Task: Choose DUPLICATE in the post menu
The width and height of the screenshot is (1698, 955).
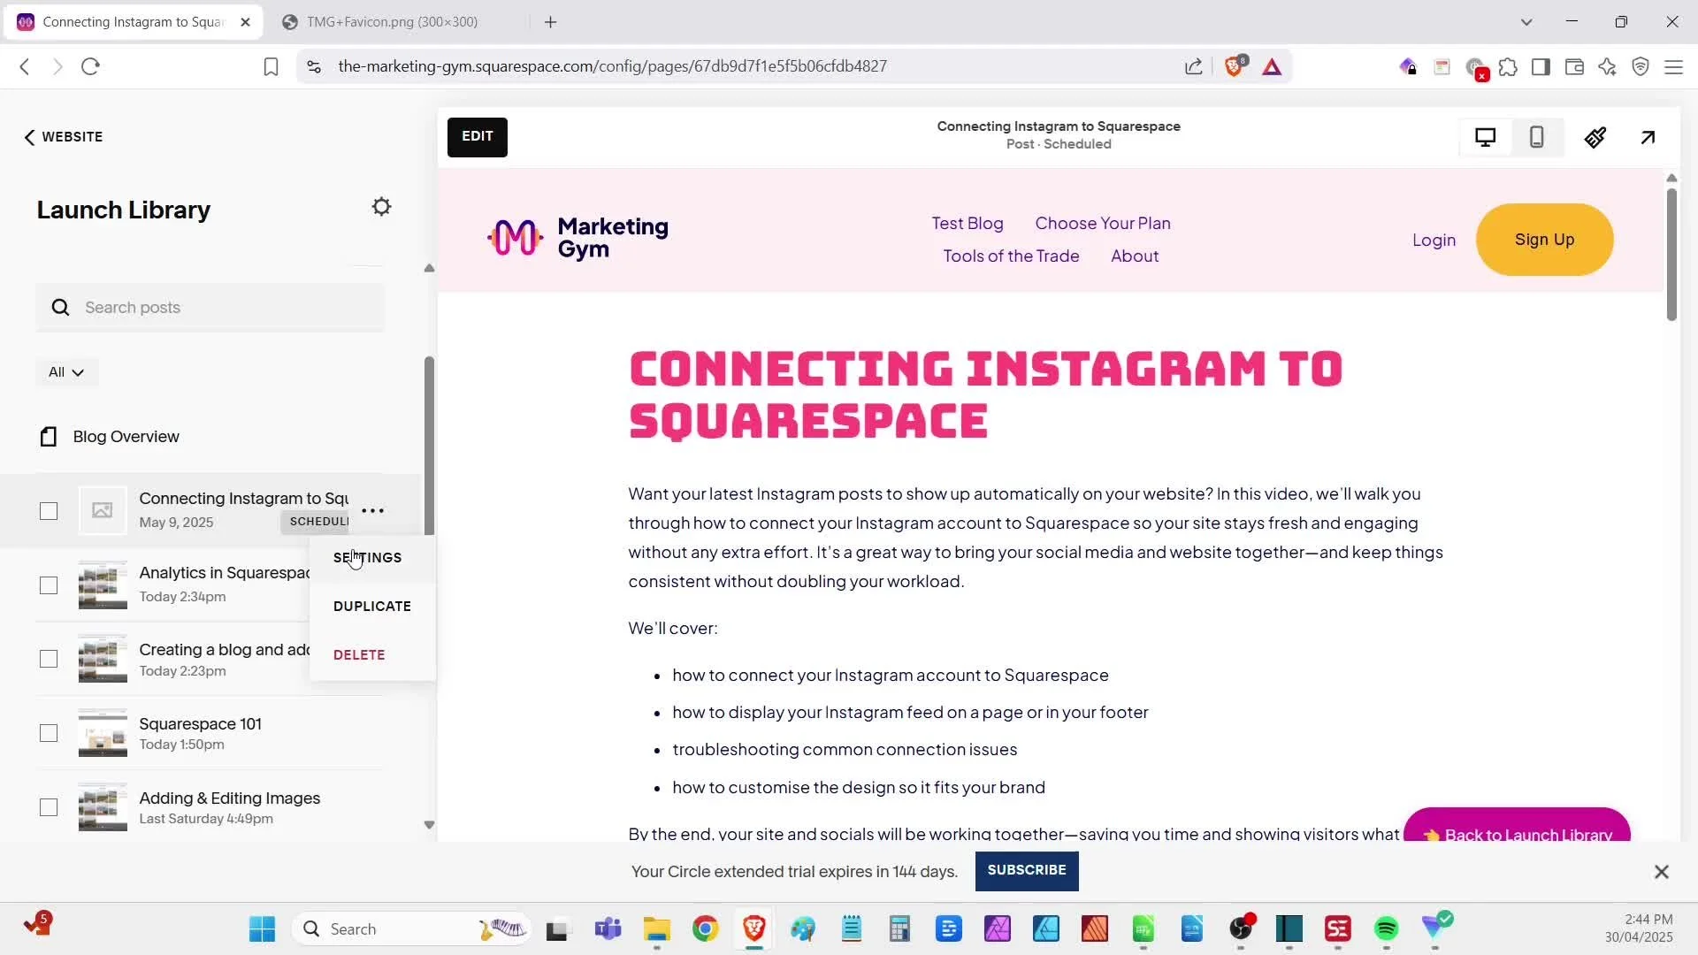Action: pyautogui.click(x=371, y=607)
